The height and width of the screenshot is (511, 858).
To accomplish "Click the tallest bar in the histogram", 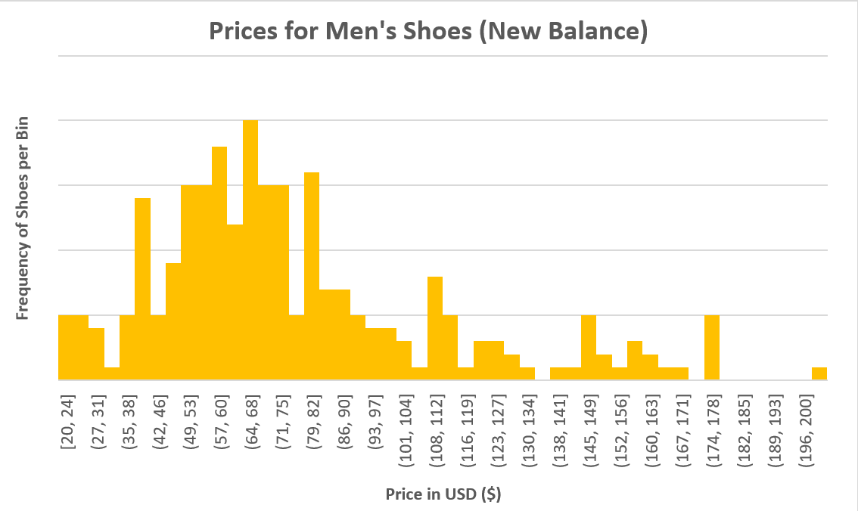I will [250, 249].
